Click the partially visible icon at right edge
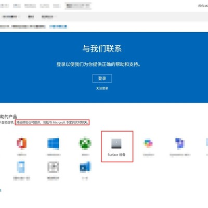208x208 pixels. pos(207,143)
